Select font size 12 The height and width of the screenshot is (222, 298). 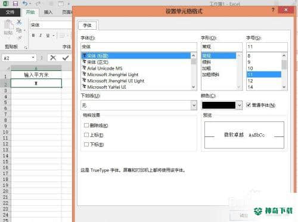click(x=264, y=81)
